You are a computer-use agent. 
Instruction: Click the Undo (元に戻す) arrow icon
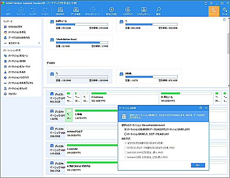pyautogui.click(x=33, y=10)
